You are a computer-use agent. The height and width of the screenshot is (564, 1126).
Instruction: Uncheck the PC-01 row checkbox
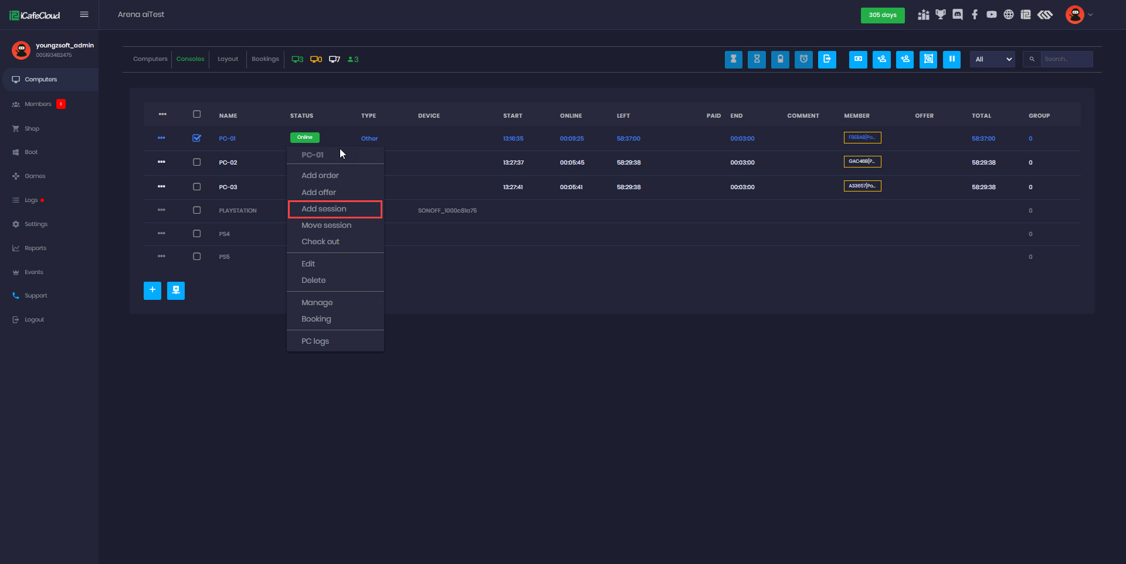197,138
